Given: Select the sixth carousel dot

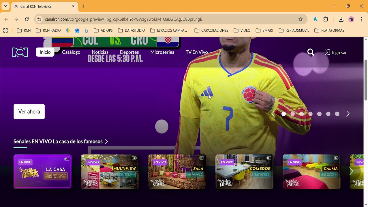Looking at the screenshot, I should coord(328,114).
